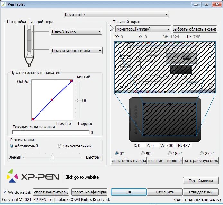Minimize the PenTablet window
The image size is (223, 205).
[196, 4]
